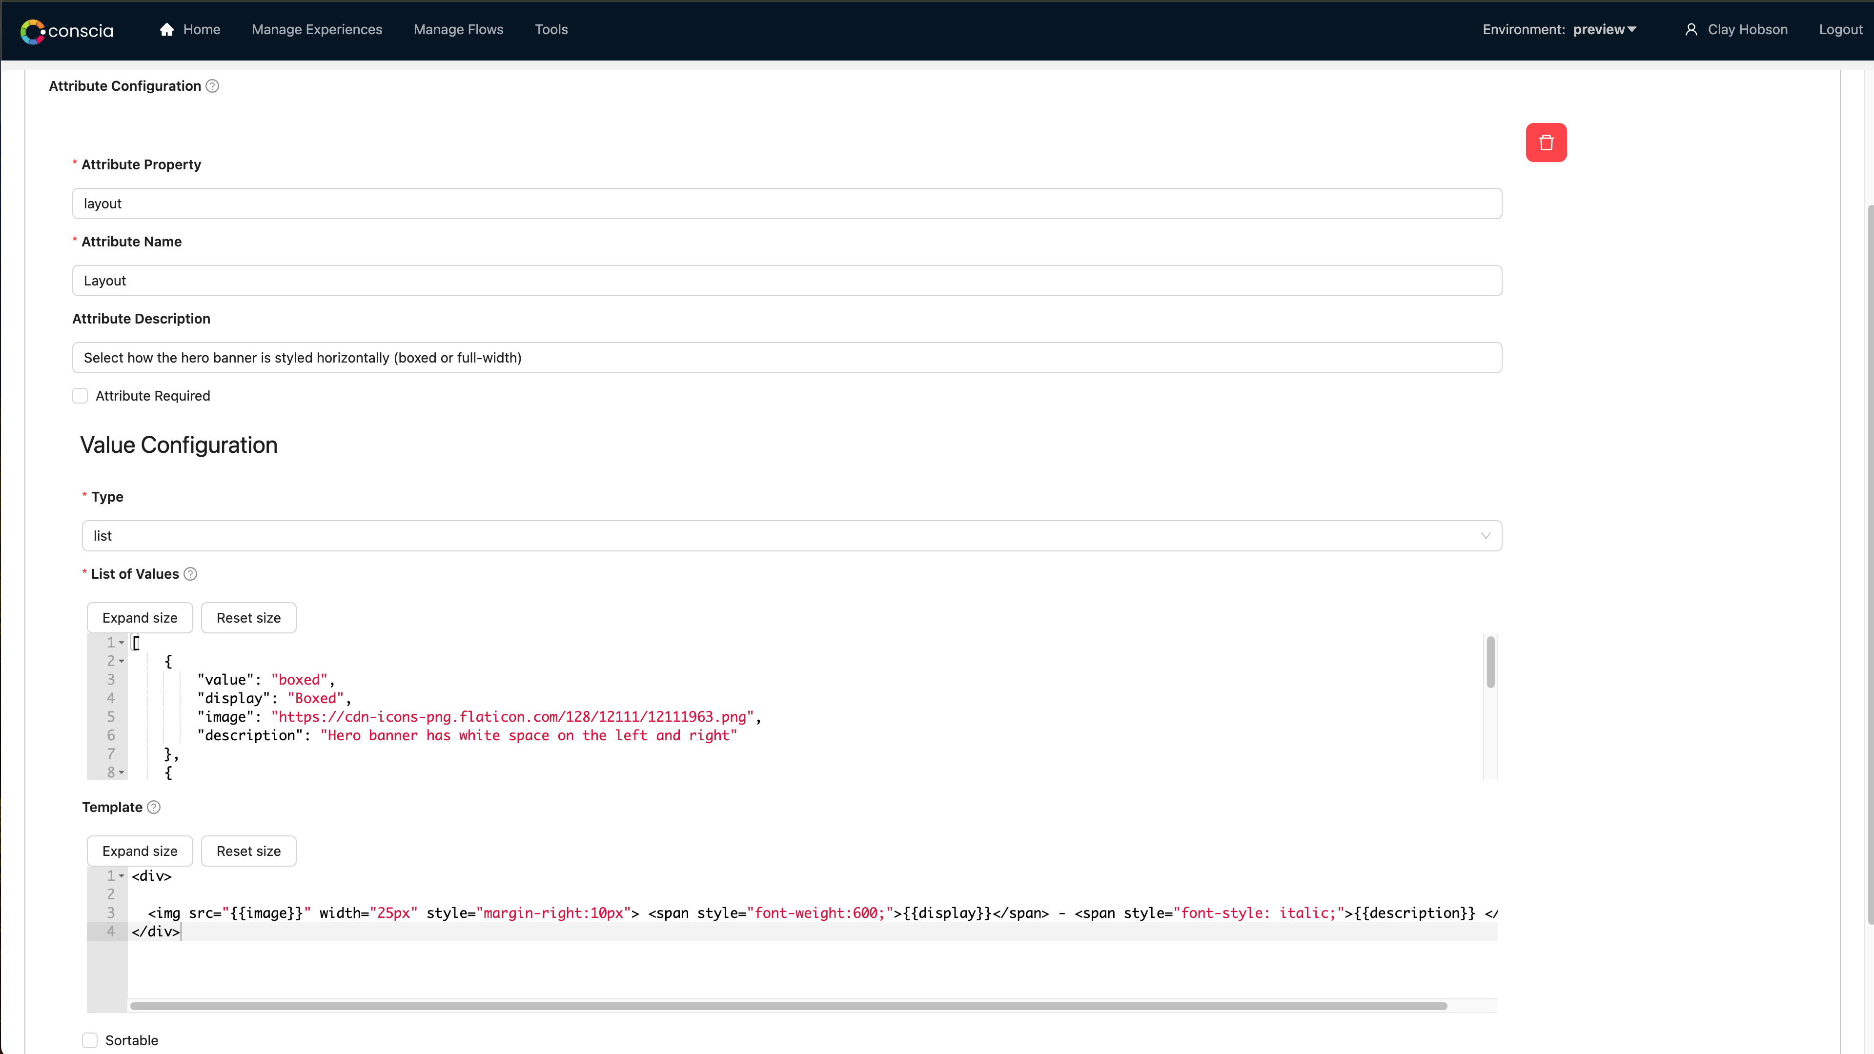The image size is (1874, 1054).
Task: Click the Expand size button for List of Values
Action: [x=139, y=618]
